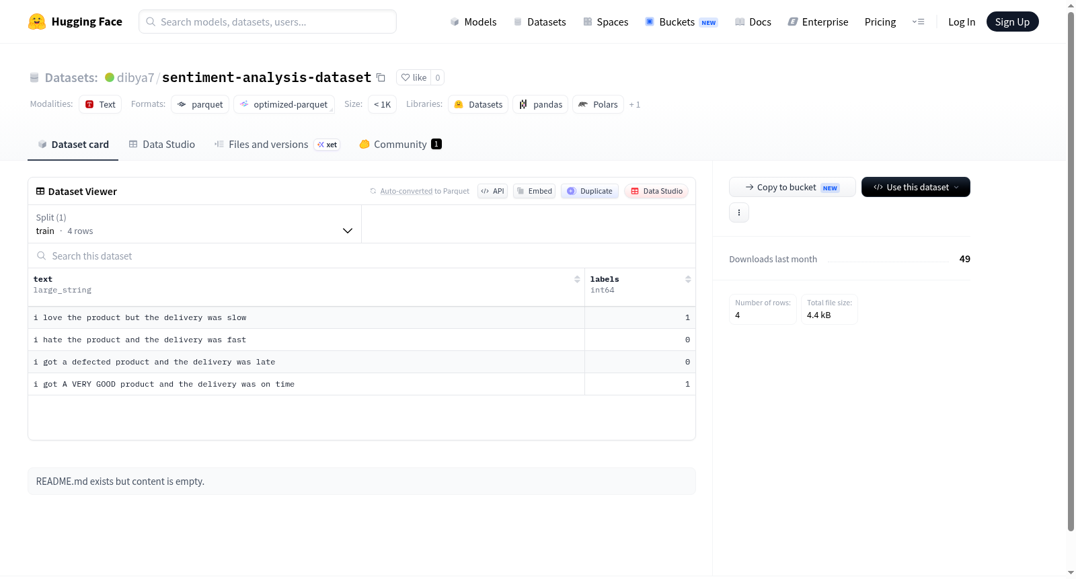
Task: Click the Text modality tag
Action: click(x=100, y=104)
